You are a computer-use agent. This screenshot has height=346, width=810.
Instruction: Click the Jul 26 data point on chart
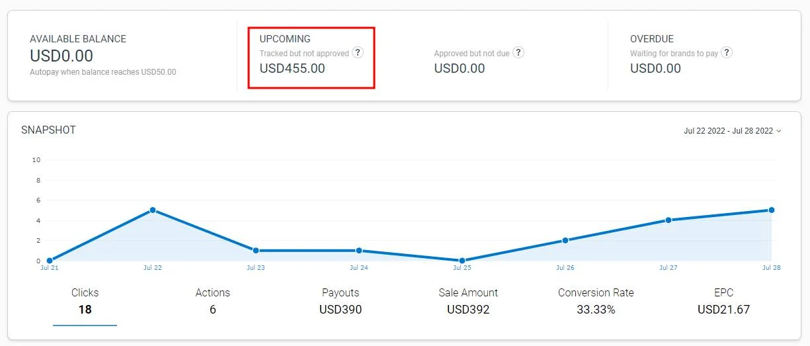565,241
